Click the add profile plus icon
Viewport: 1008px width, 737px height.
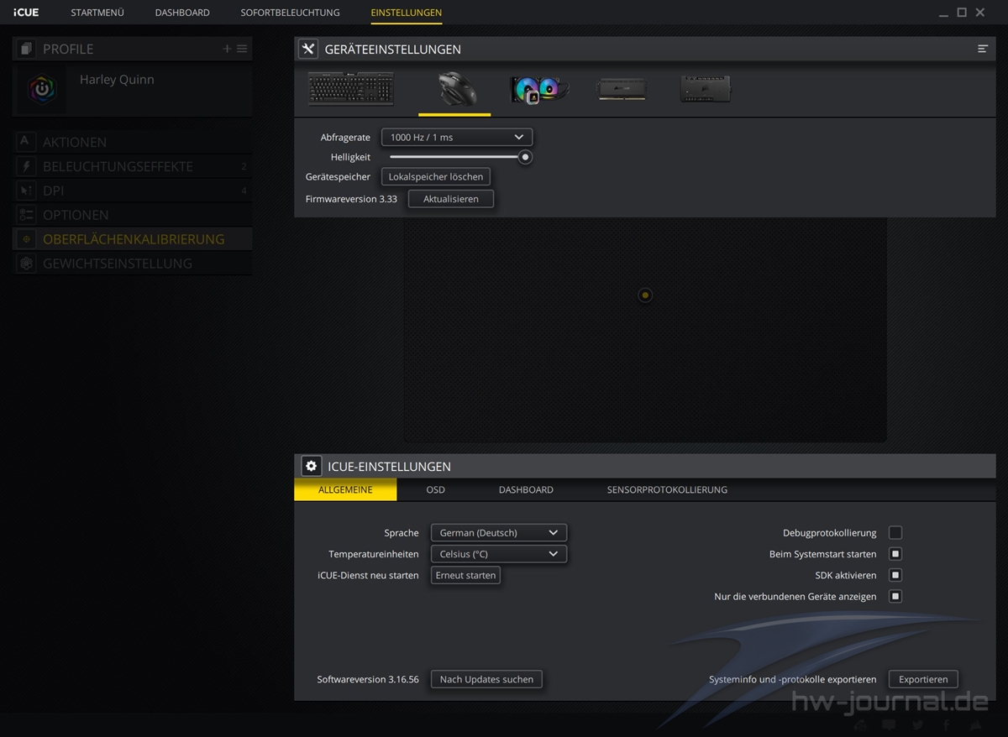point(227,49)
